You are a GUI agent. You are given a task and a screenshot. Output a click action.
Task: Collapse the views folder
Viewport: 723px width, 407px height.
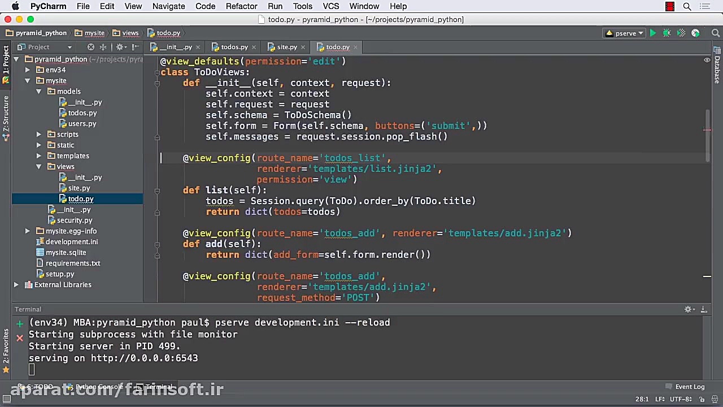coord(38,167)
